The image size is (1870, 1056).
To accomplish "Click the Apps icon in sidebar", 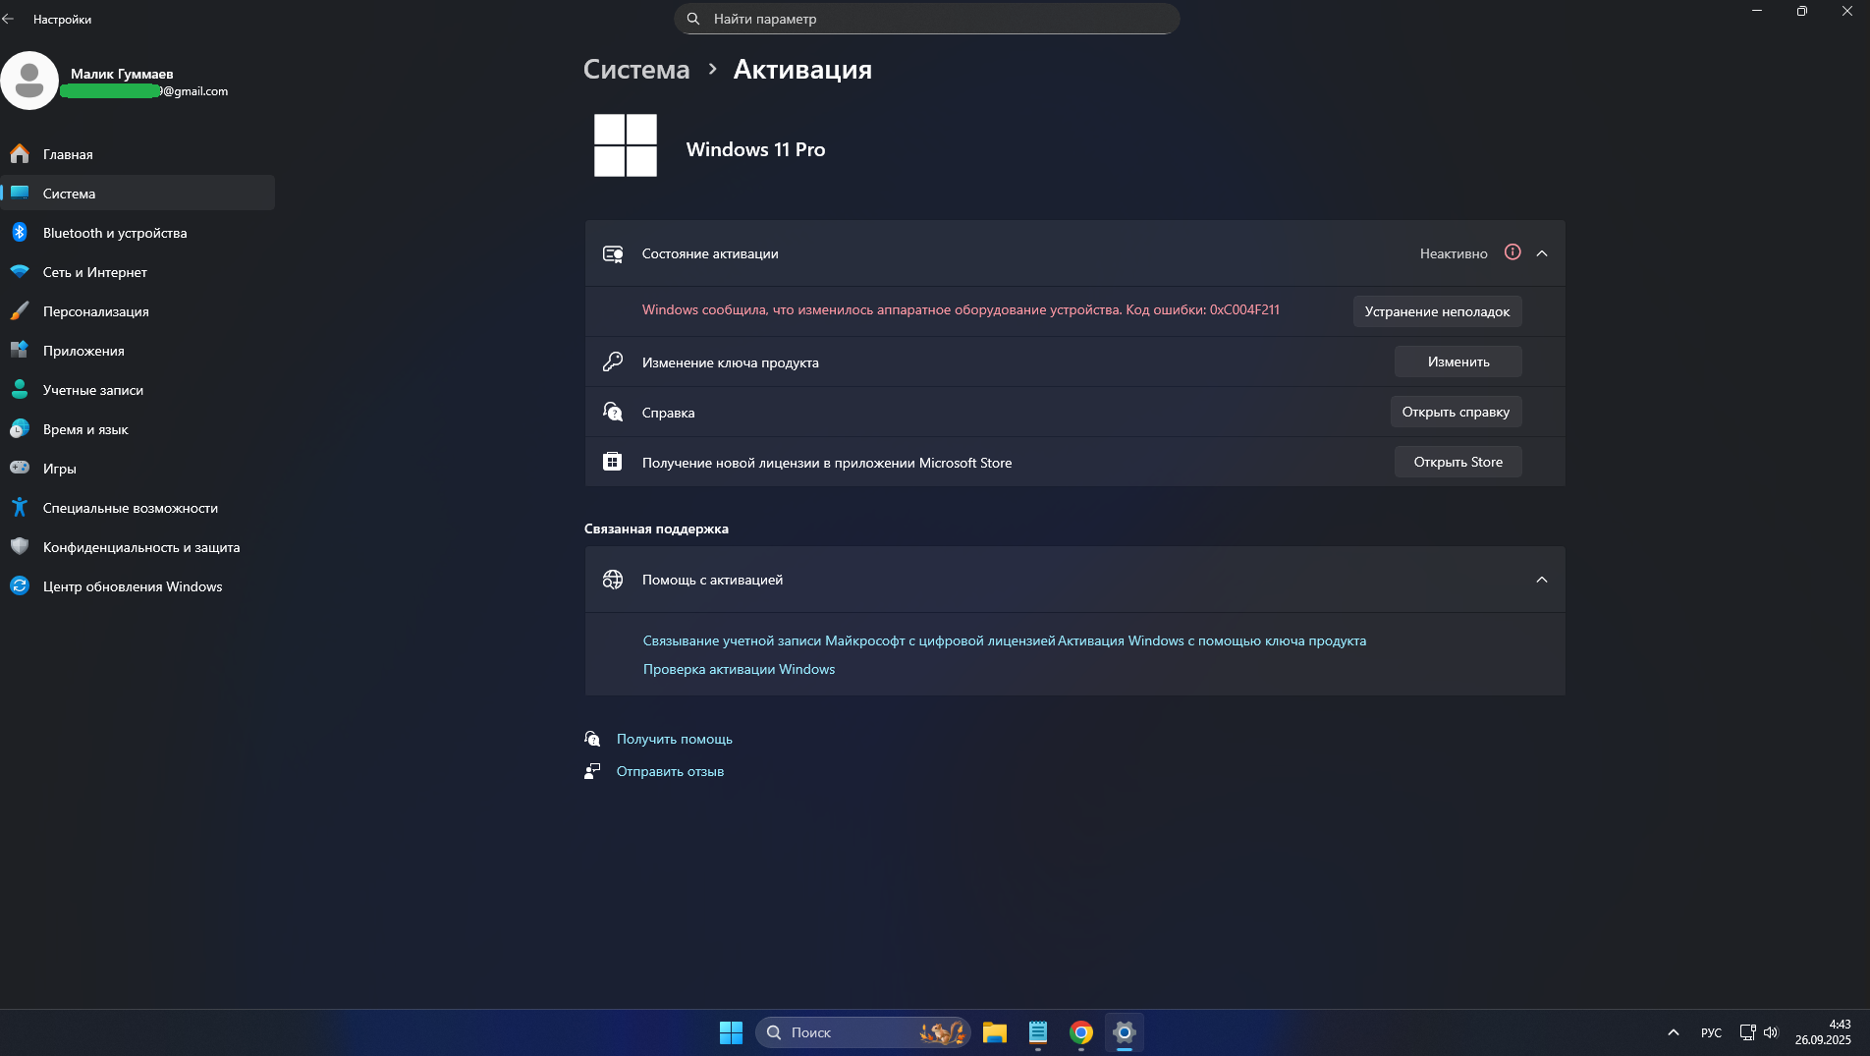I will [20, 351].
